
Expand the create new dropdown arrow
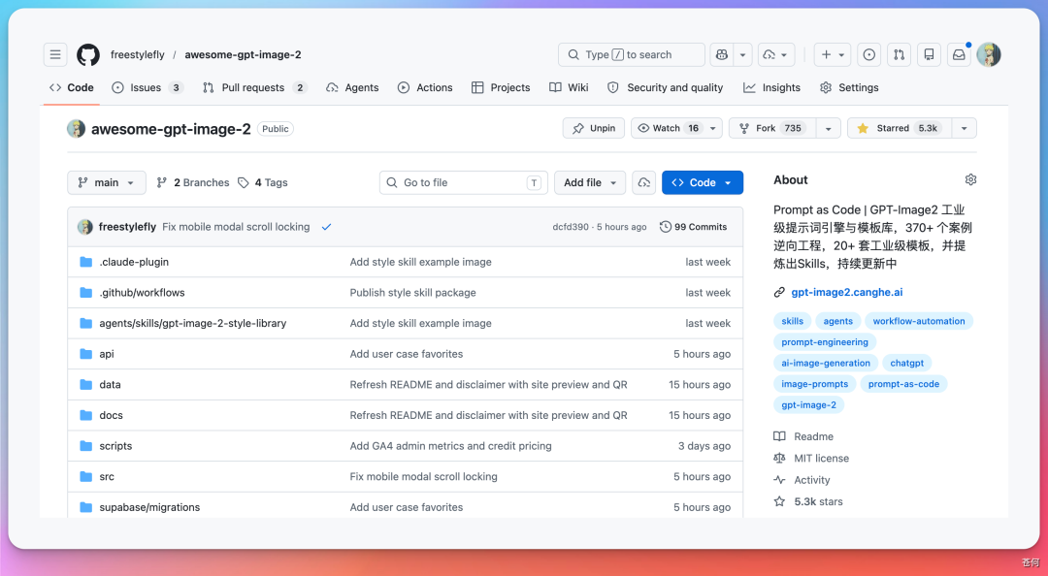point(841,55)
